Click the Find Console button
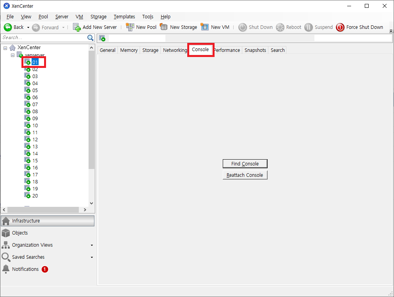Screen dimensions: 394x297 [x=245, y=164]
